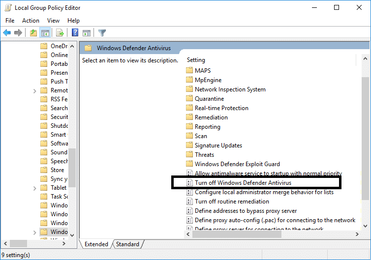
Task: Click the Up one level folder icon
Action: pyautogui.click(x=33, y=33)
